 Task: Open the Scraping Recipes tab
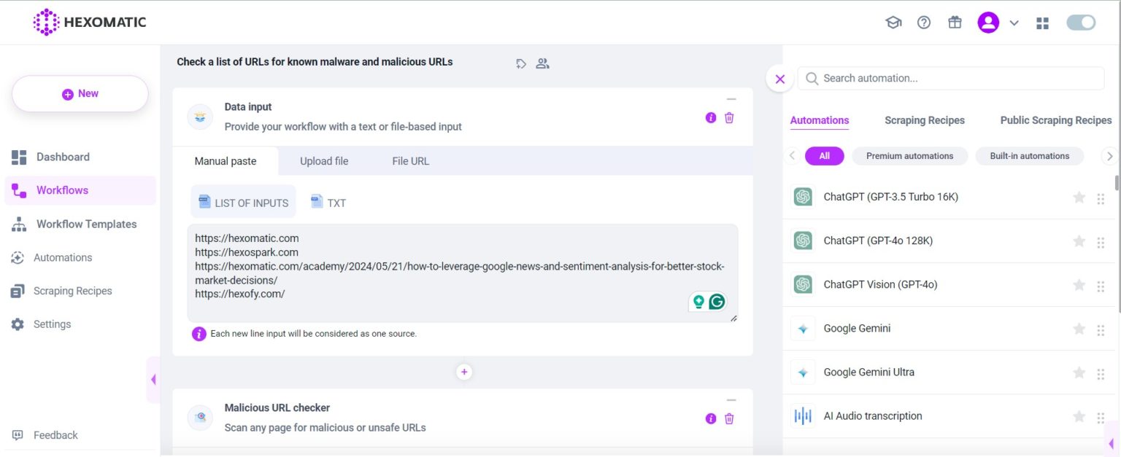point(924,120)
